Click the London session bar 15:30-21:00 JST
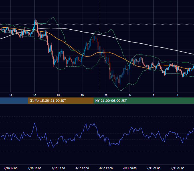194x171 pixels. tap(60, 101)
